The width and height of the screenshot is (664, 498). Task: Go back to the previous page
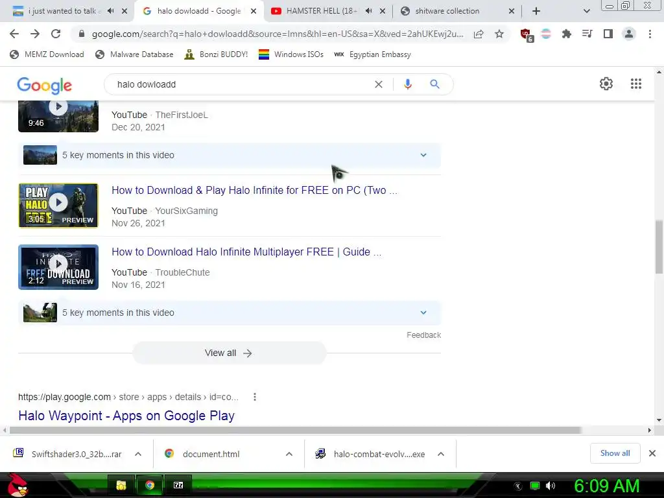coord(14,34)
